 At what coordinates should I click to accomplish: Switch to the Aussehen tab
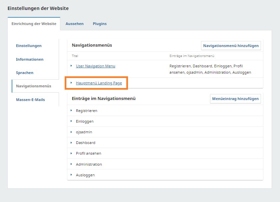point(74,24)
